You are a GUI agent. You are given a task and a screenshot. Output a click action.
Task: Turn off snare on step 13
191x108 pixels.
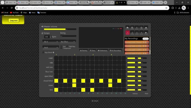(110, 85)
